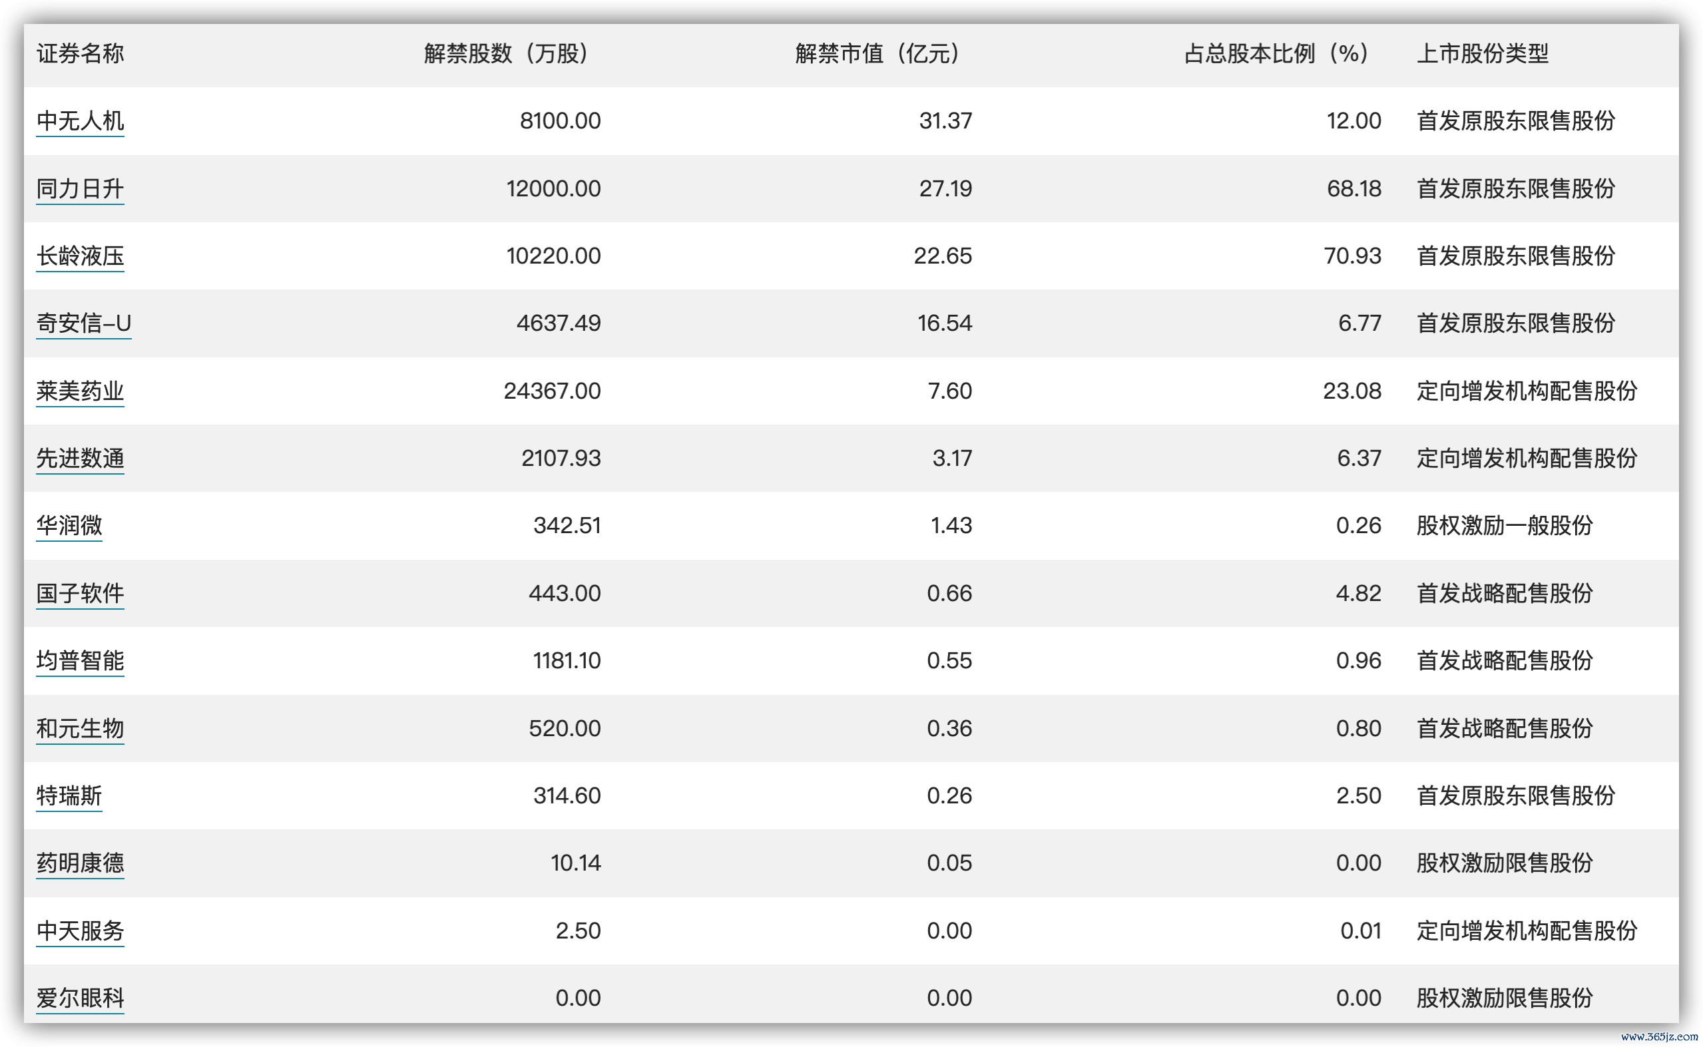Select the 520.00 shares cell

click(x=565, y=728)
